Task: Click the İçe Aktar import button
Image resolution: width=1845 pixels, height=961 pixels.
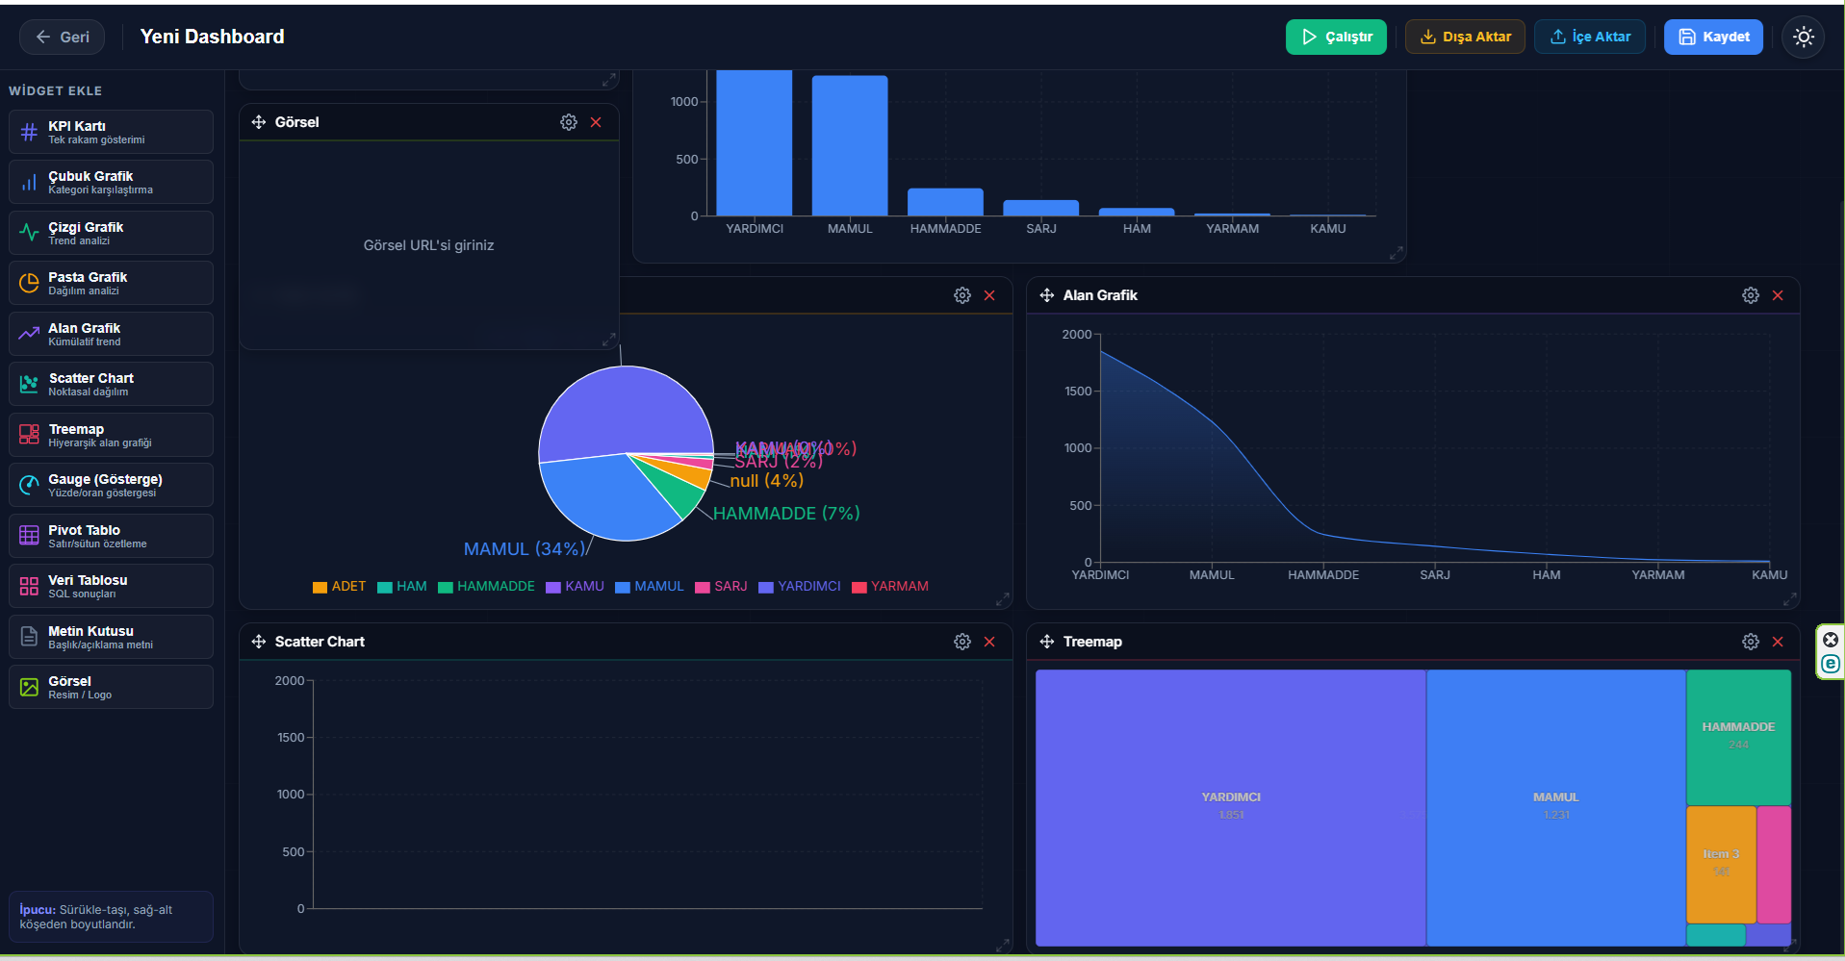Action: [x=1590, y=37]
